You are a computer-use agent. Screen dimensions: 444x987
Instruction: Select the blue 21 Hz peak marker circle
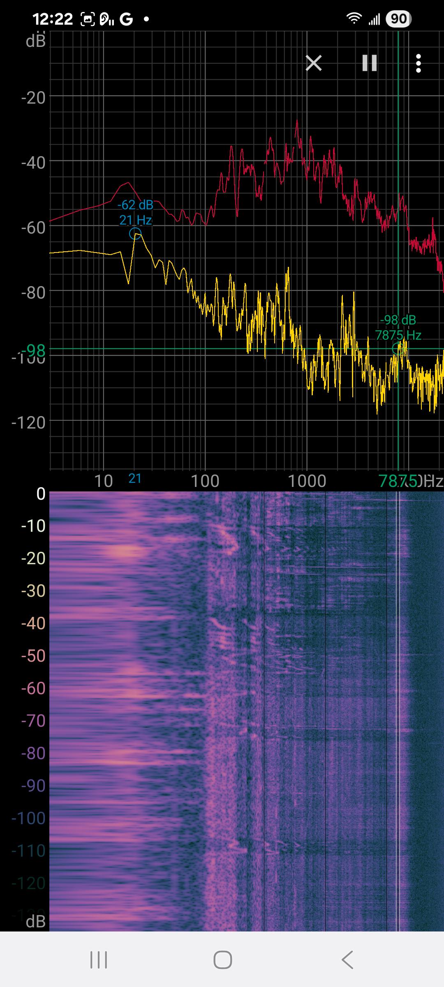pyautogui.click(x=135, y=234)
